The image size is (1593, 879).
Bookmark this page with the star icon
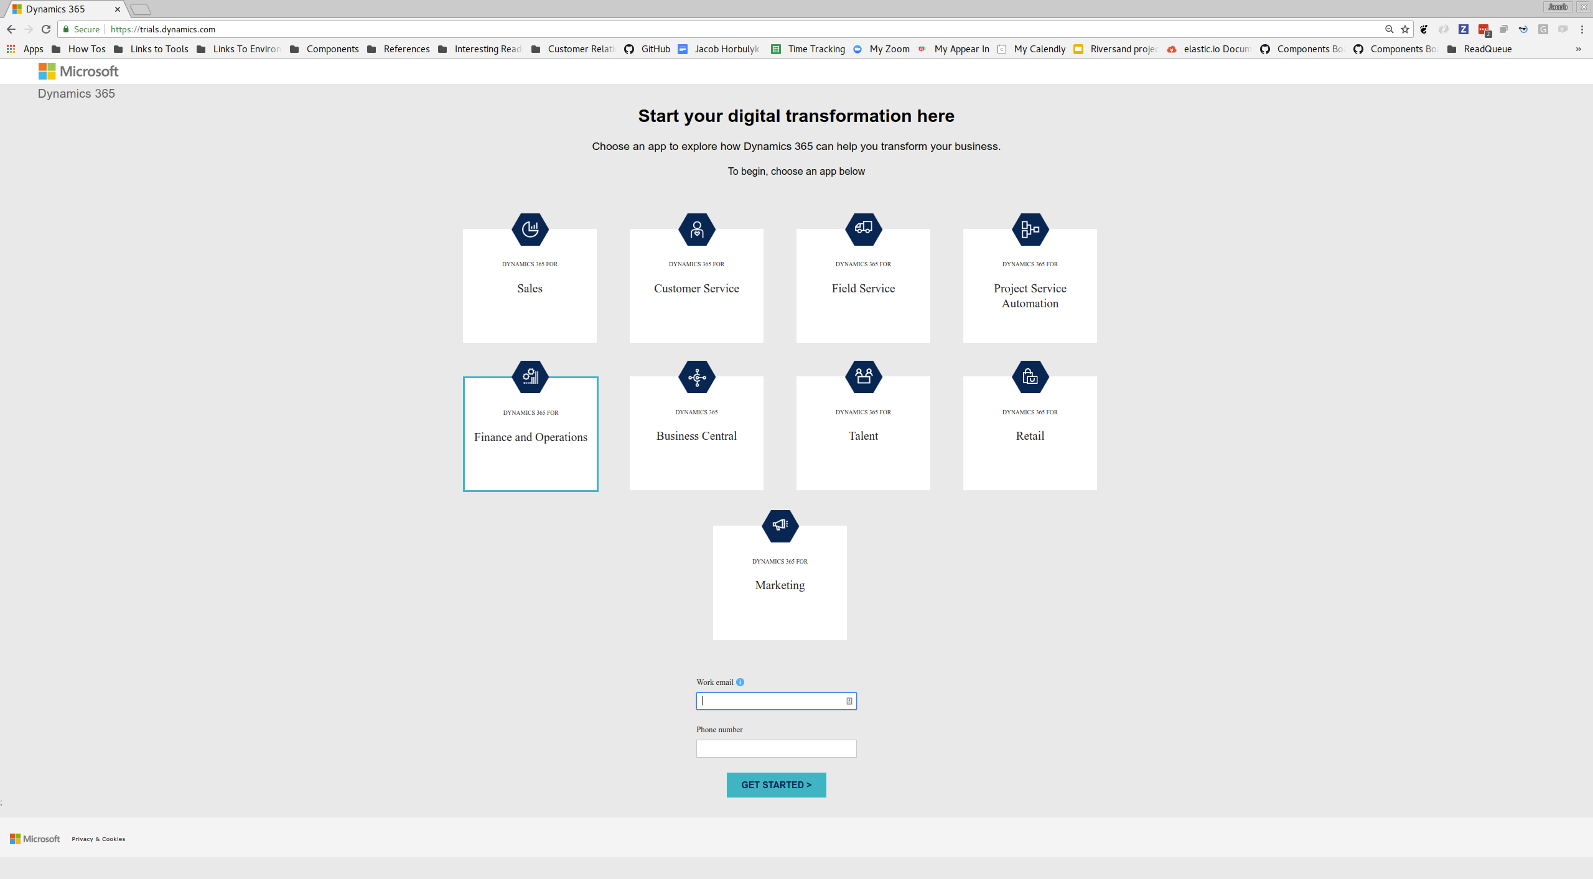coord(1405,29)
